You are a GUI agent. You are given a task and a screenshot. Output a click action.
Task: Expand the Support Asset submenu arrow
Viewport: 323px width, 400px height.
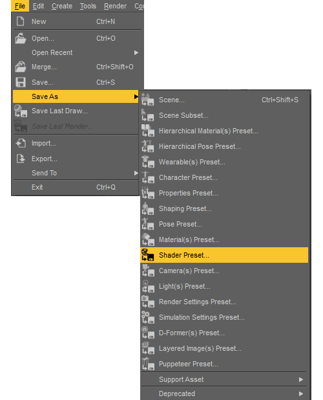click(x=301, y=379)
